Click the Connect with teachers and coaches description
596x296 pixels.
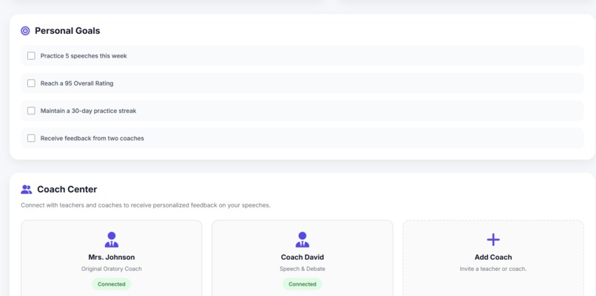point(146,205)
